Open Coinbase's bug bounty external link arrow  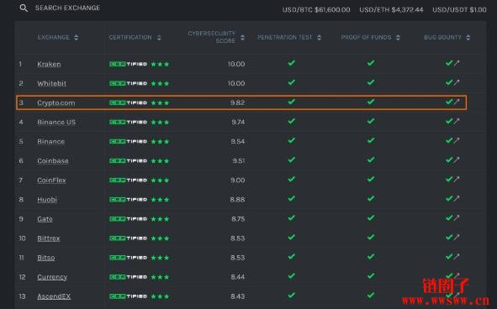[x=457, y=160]
